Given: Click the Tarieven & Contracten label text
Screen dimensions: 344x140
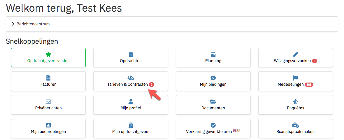Looking at the screenshot, I should 127,84.
